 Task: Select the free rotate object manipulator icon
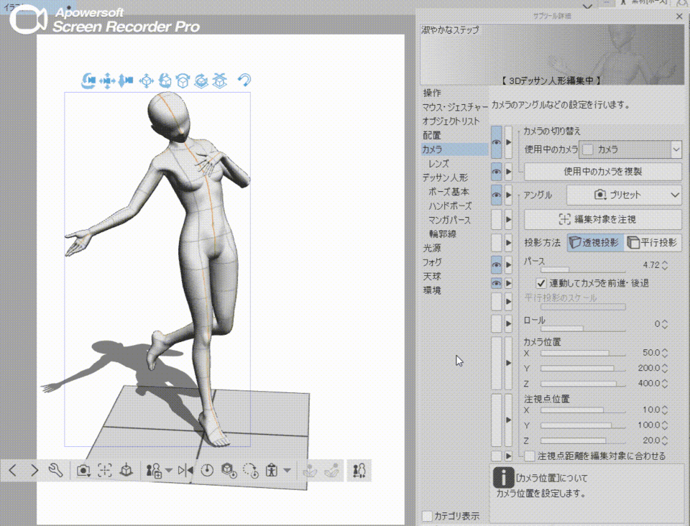[x=165, y=81]
